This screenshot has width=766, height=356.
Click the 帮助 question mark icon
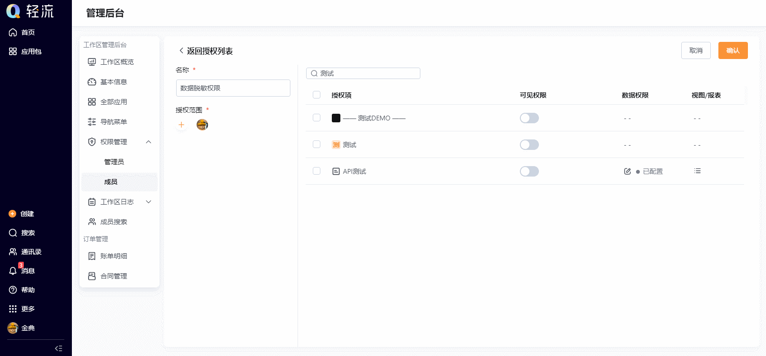(13, 290)
